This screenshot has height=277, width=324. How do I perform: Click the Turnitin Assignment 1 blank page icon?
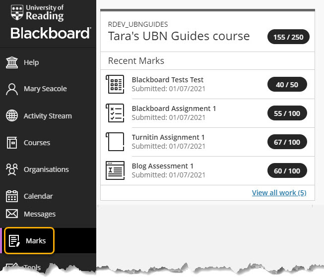(115, 142)
